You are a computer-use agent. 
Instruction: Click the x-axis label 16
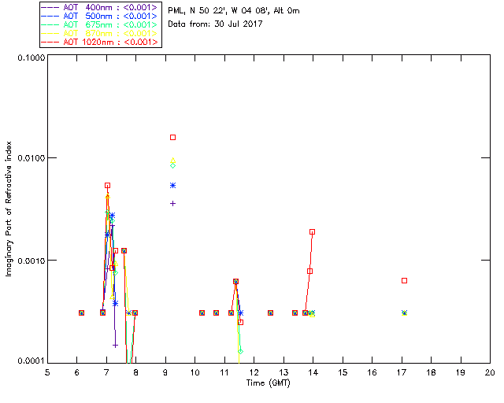point(372,372)
